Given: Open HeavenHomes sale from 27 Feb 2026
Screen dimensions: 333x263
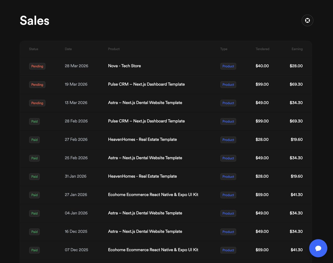Looking at the screenshot, I should (142, 139).
